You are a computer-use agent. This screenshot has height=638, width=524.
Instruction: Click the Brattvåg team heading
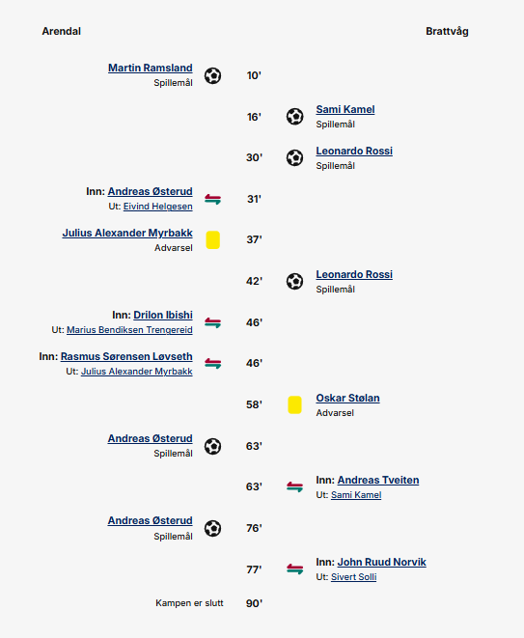[447, 31]
